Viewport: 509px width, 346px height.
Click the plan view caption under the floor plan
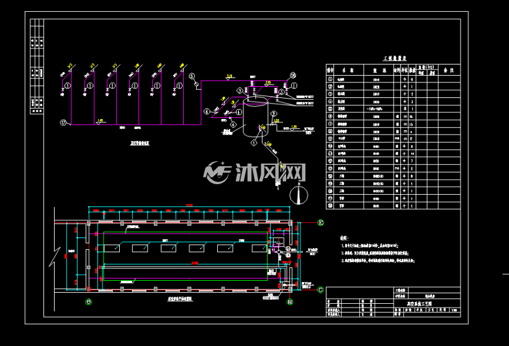point(180,299)
